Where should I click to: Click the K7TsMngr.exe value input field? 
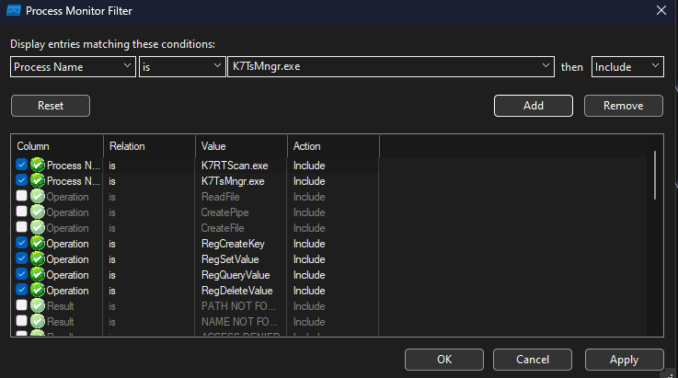coord(385,67)
